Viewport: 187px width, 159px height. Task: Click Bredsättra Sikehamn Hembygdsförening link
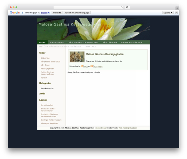click(x=49, y=115)
